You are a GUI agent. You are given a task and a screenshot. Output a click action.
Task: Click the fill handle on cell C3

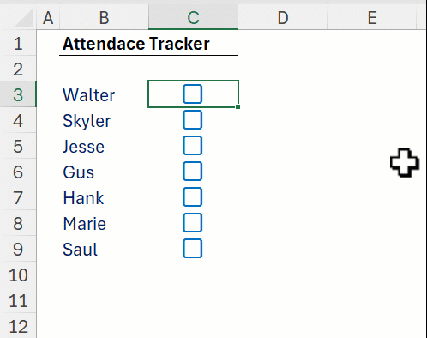(x=238, y=106)
